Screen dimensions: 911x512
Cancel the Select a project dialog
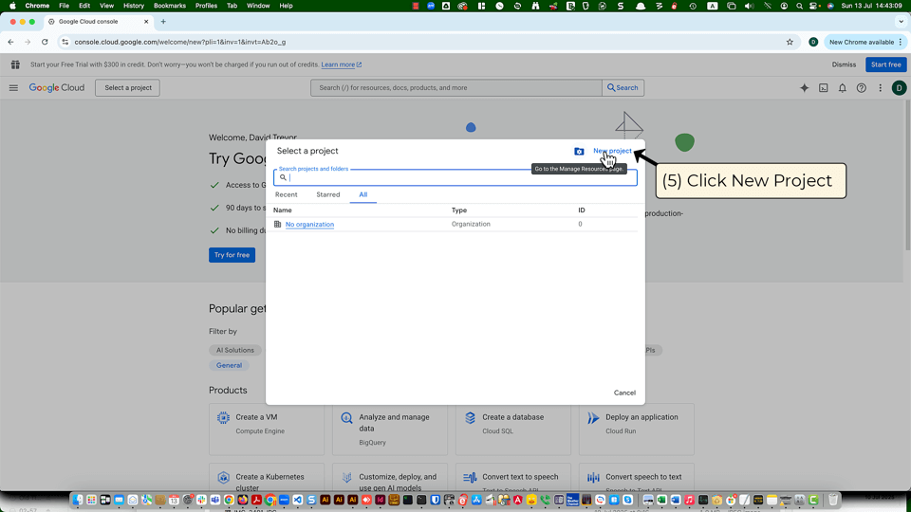pos(624,393)
